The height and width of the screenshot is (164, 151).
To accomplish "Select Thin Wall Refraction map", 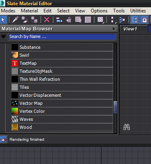I will (62, 79).
